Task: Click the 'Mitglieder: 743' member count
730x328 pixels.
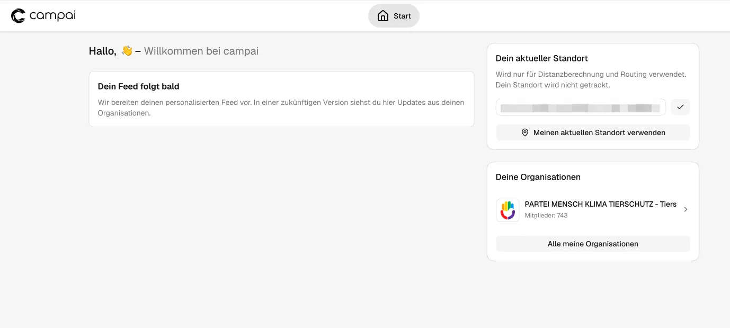Action: point(546,216)
